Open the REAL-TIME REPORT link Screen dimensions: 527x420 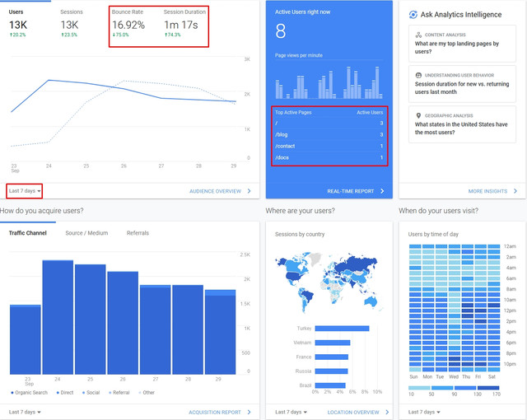tap(351, 191)
